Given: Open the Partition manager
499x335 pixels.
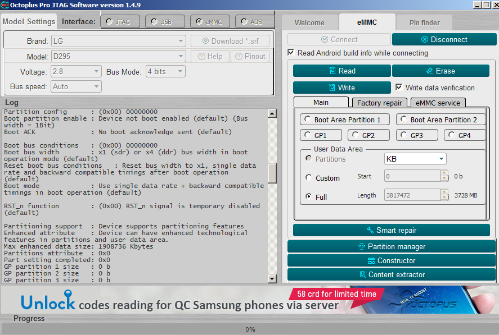Looking at the screenshot, I should point(392,246).
